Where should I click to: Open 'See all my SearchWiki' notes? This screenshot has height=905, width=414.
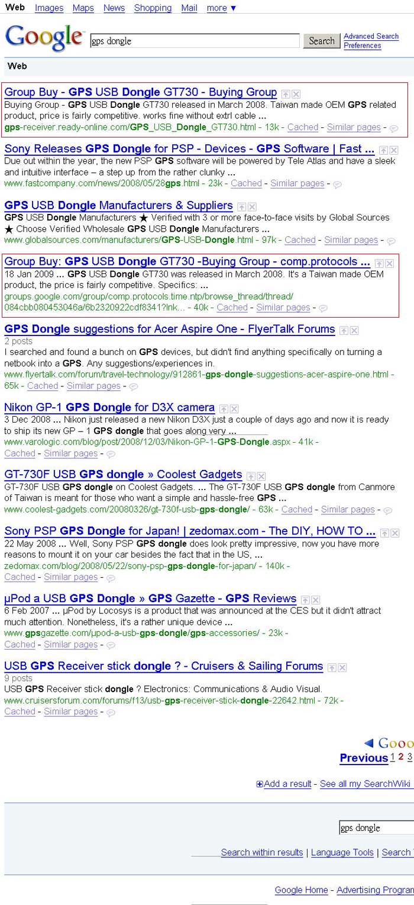tap(365, 784)
